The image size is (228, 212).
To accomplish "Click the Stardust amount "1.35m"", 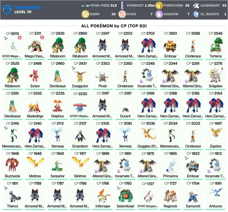I will pyautogui.click(x=150, y=5).
